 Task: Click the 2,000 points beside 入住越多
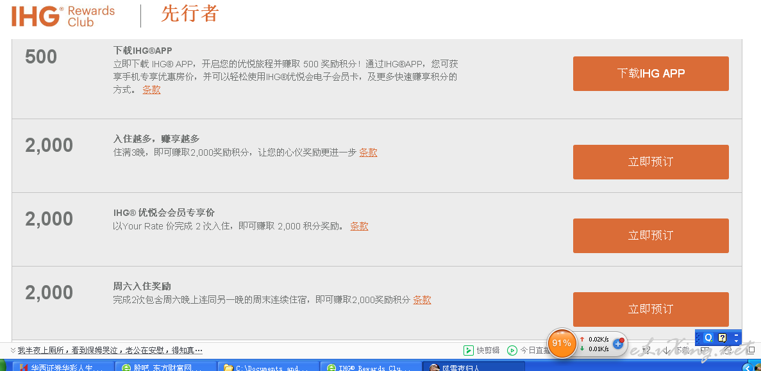point(49,145)
